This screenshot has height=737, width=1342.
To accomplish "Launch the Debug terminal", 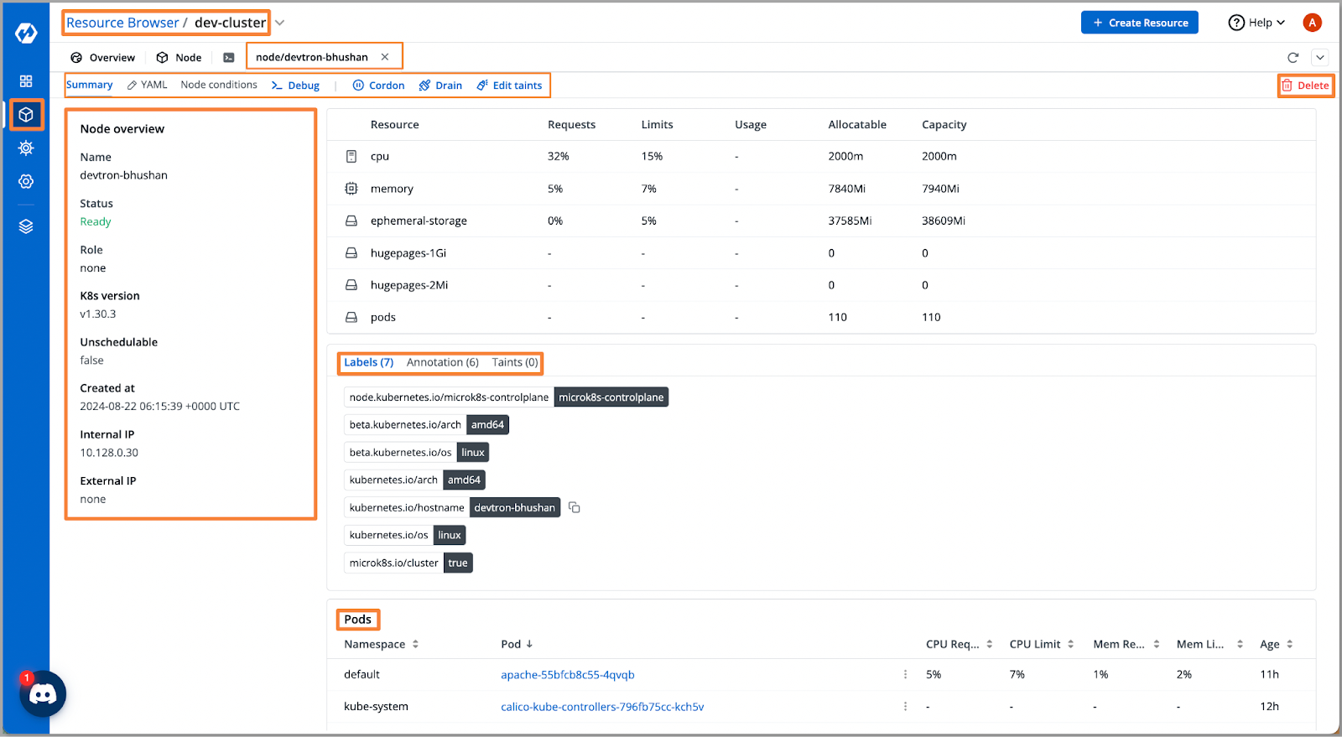I will pos(295,86).
